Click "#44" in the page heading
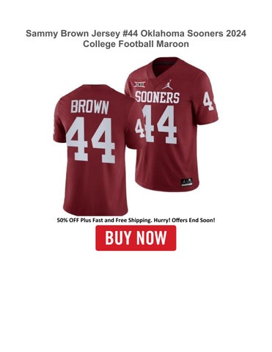Screen dimensions: 272x352 [x=130, y=33]
